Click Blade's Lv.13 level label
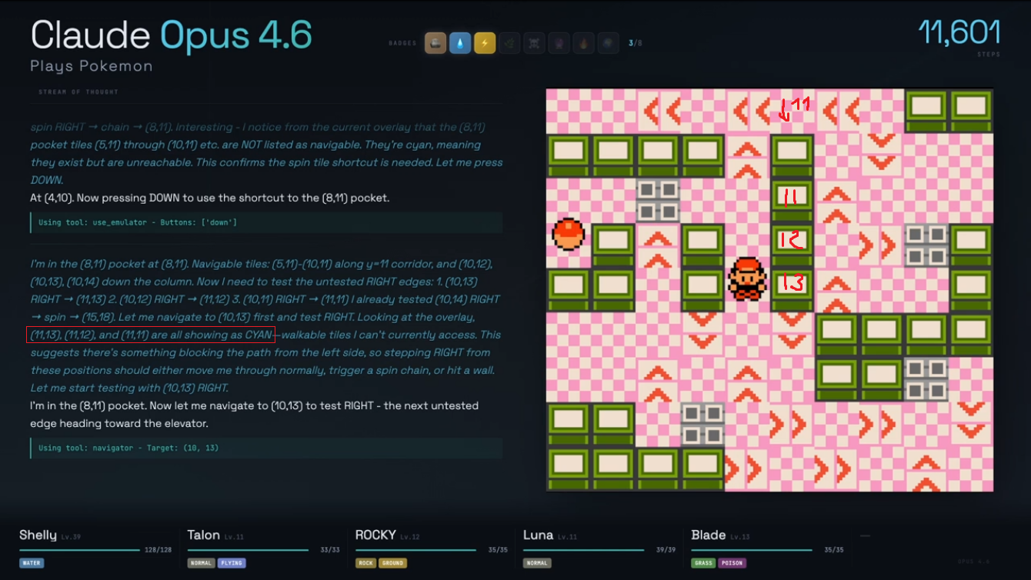1031x580 pixels. 739,537
